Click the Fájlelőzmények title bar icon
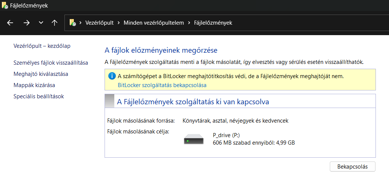The image size is (389, 182). tap(5, 5)
